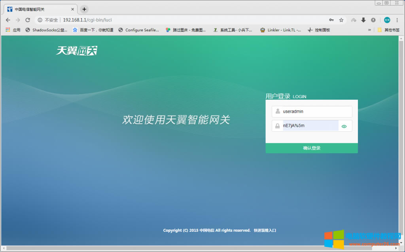This screenshot has height=252, width=405.
Task: Open the Chrome profile avatar
Action: click(387, 20)
